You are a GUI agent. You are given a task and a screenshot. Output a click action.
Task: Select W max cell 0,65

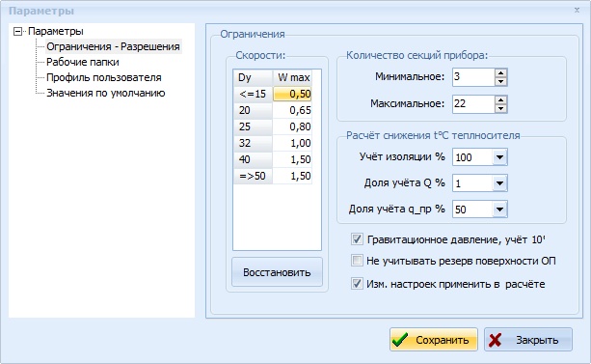point(292,110)
